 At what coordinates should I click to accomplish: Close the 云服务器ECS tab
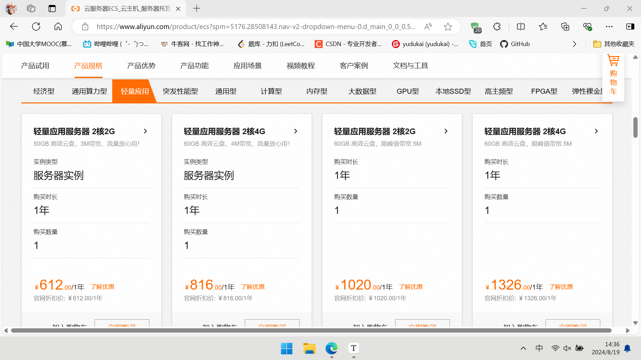coord(178,9)
